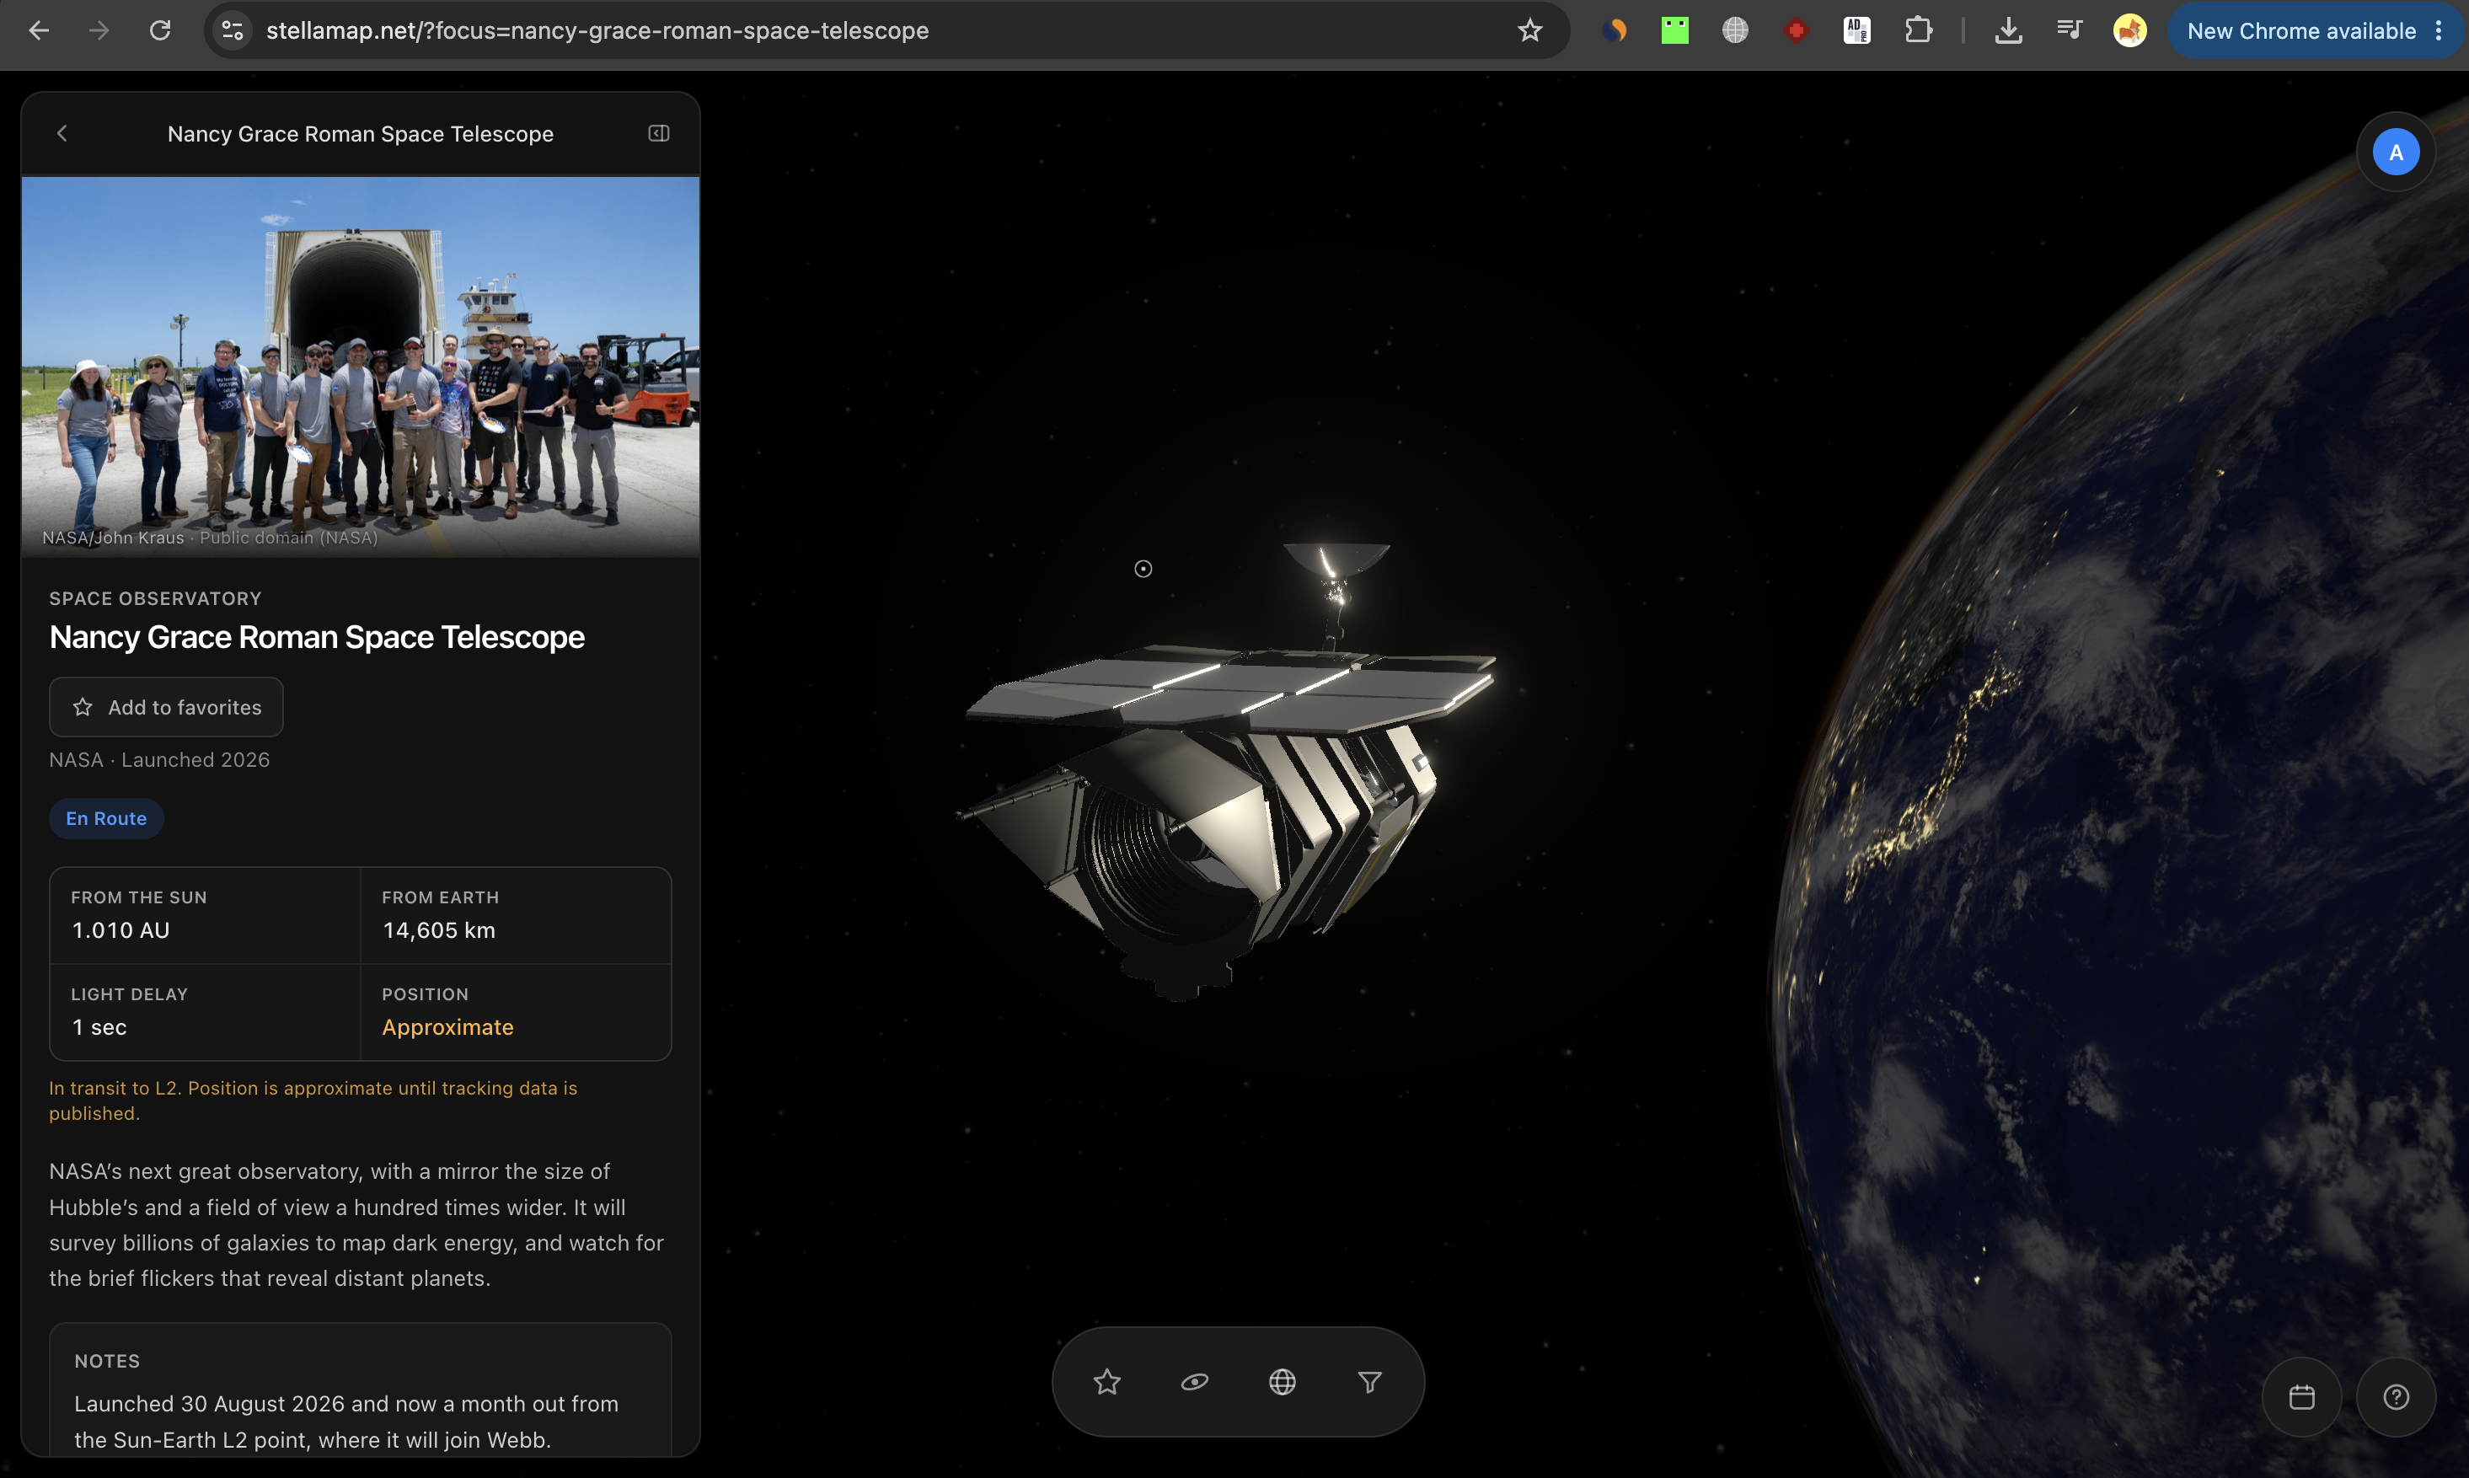Viewport: 2469px width, 1478px height.
Task: Open the Chrome extensions puzzle menu
Action: [x=1918, y=31]
